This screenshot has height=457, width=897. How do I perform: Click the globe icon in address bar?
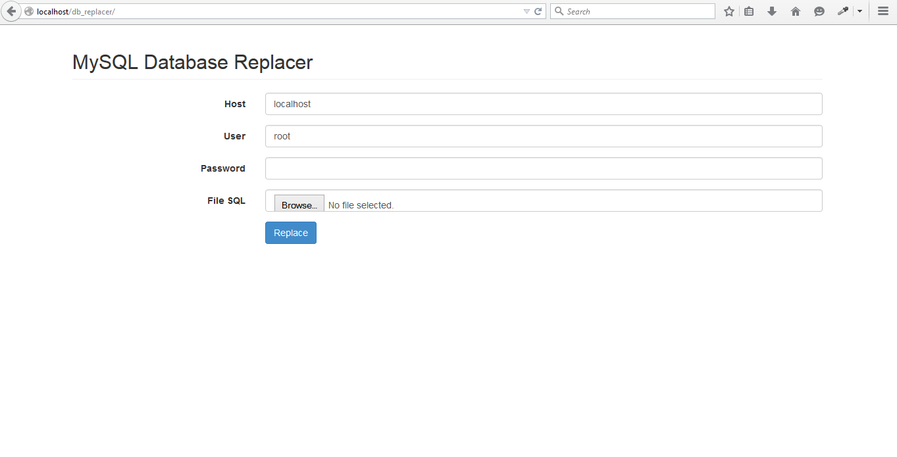tap(28, 11)
